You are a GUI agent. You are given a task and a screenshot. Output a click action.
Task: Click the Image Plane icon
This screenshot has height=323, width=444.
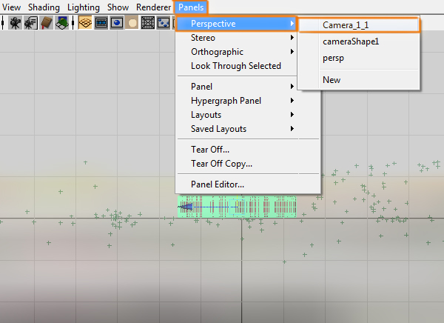[62, 23]
